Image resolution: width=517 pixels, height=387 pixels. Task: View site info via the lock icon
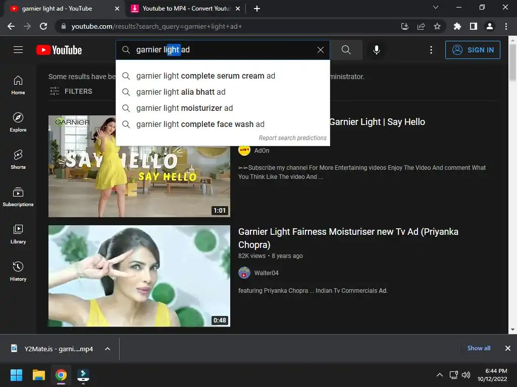[x=64, y=26]
